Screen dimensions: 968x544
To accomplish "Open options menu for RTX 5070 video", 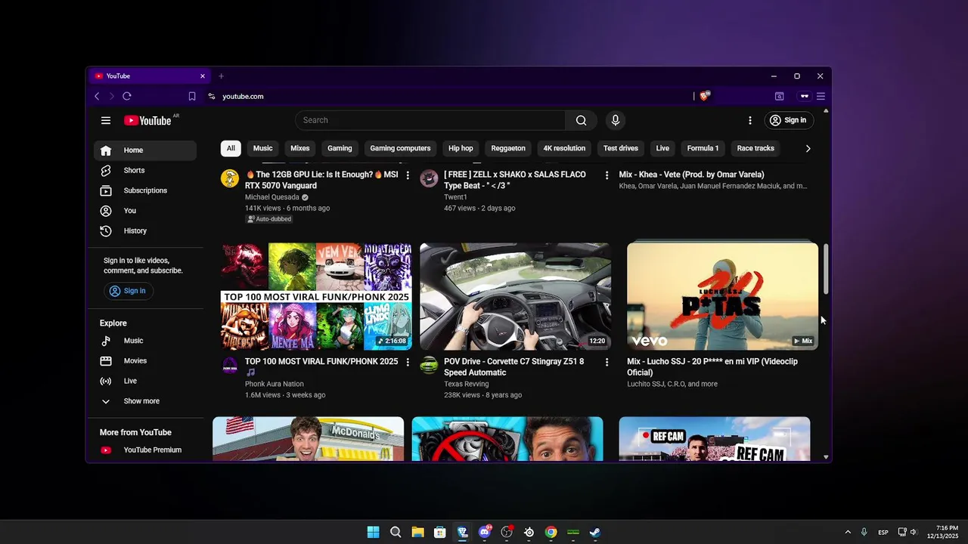I will click(408, 175).
